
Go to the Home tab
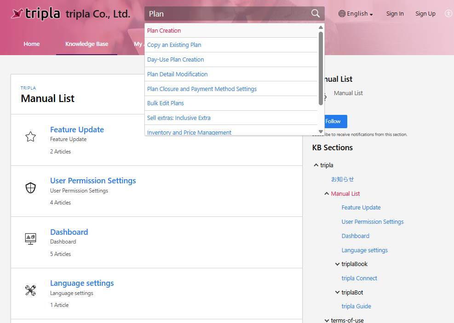coord(32,44)
